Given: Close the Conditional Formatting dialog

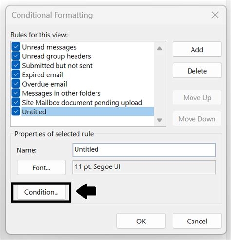Looking at the screenshot, I should tap(215, 15).
